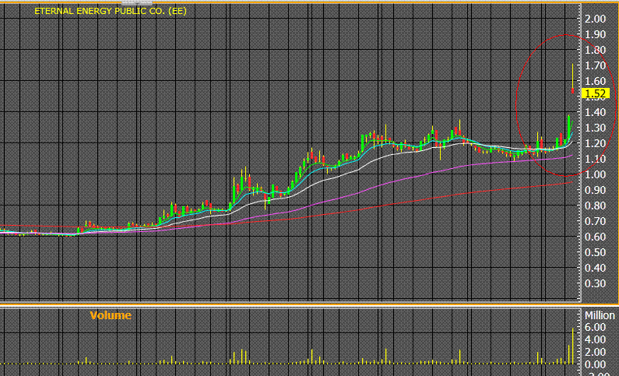This screenshot has width=619, height=376.
Task: Click the yellow 1.52 current price tag
Action: click(596, 93)
